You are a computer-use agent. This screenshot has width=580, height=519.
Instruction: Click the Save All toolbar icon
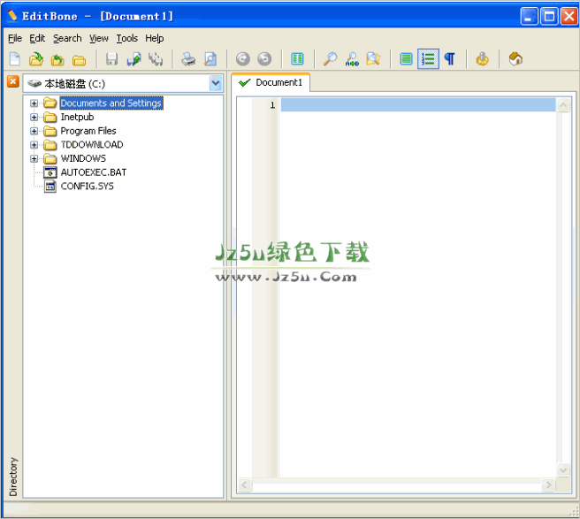(x=156, y=59)
